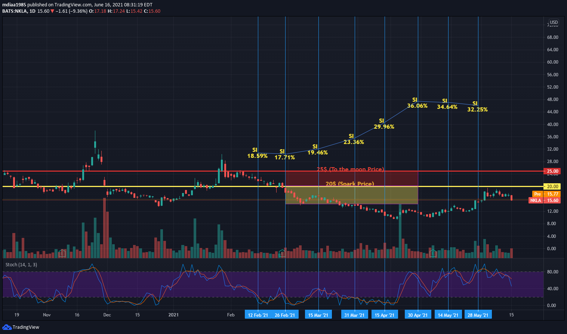
Task: Click the 'Nov' label on the time axis
Action: pyautogui.click(x=47, y=315)
